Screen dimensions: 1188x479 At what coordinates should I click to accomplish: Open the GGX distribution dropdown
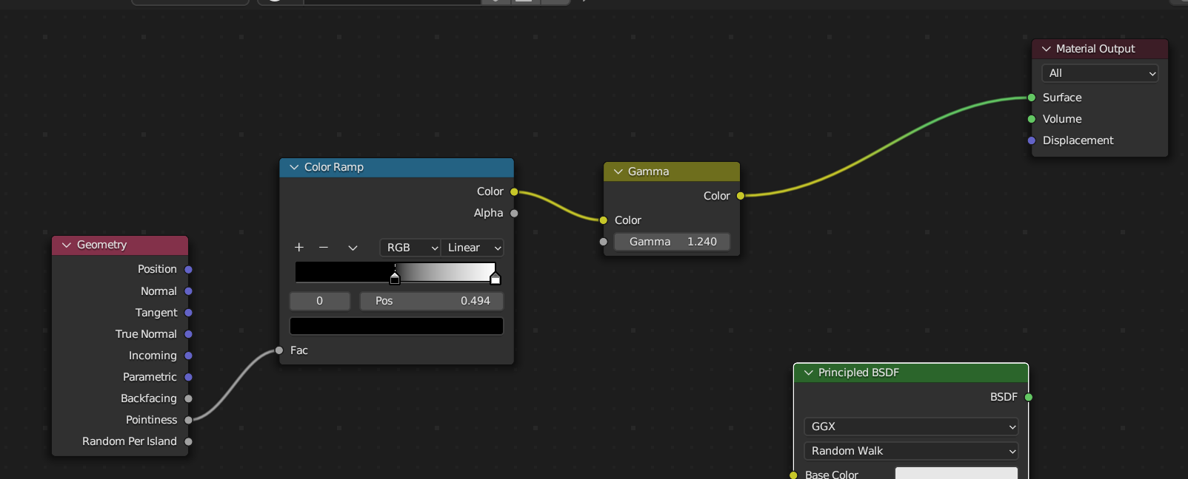click(911, 427)
